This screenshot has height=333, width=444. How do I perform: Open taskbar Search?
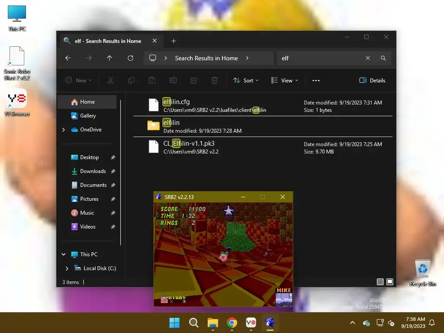click(194, 323)
